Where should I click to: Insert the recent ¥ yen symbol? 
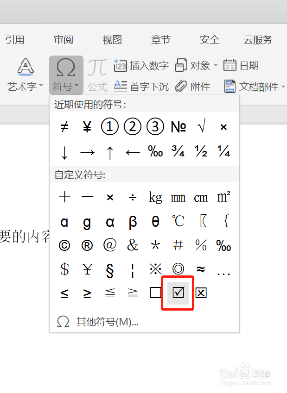87,127
